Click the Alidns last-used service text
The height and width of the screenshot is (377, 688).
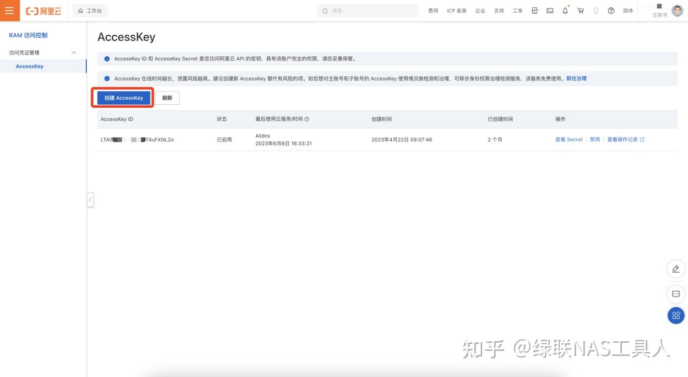pos(263,136)
